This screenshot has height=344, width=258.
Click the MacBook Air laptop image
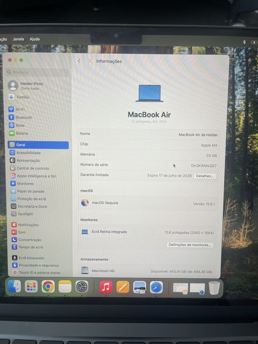pos(149,93)
